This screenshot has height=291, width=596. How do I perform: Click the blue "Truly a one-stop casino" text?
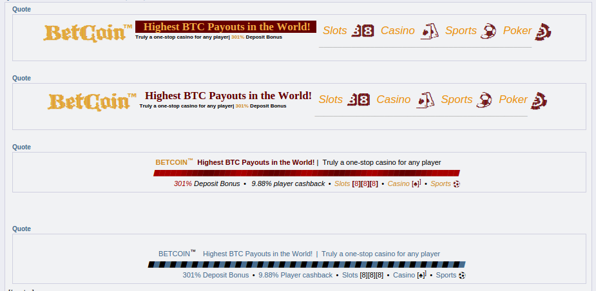pos(381,254)
